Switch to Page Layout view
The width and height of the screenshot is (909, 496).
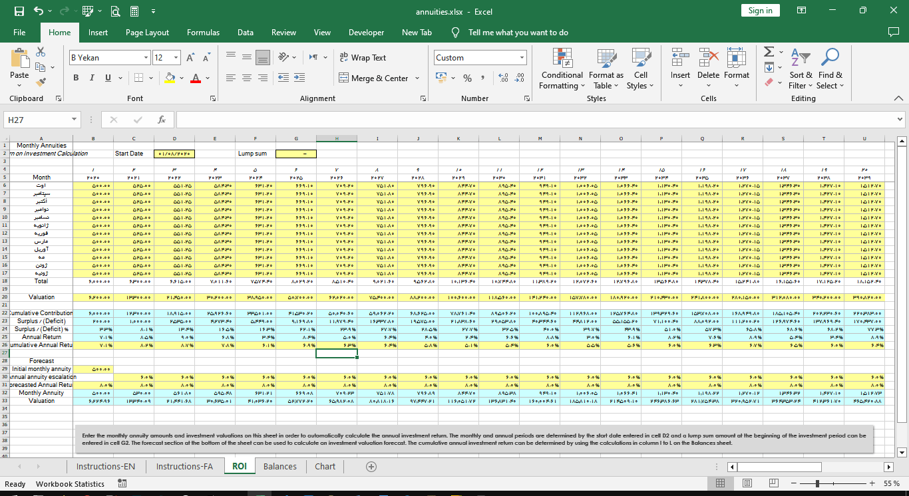click(747, 483)
